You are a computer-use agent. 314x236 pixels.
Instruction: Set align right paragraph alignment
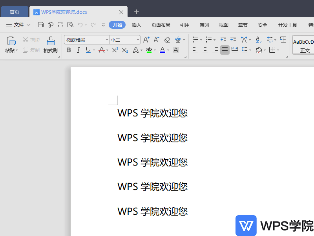[x=215, y=50]
